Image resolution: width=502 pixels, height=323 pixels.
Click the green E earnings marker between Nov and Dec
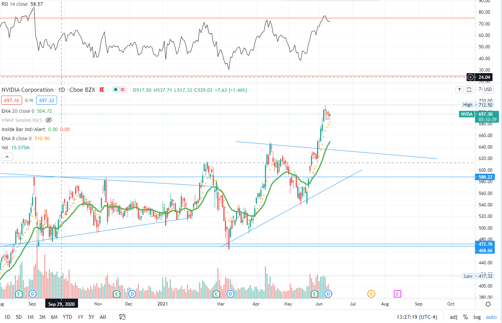[x=117, y=294]
